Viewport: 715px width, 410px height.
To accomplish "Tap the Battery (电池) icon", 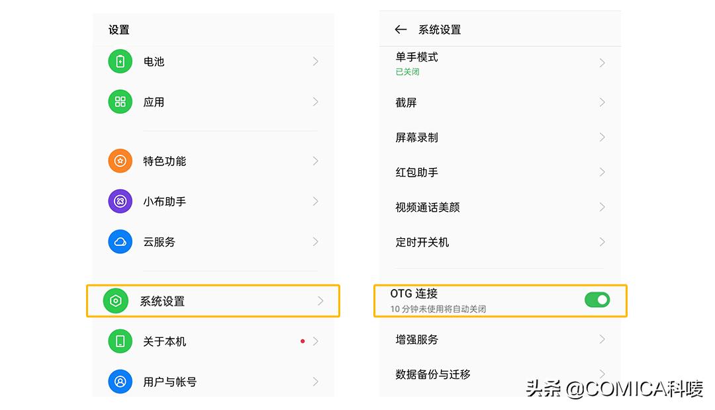I will tap(120, 61).
